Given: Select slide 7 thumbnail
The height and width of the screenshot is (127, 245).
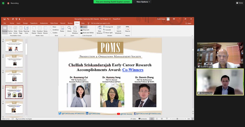Looking at the screenshot, I should (x=14, y=107).
